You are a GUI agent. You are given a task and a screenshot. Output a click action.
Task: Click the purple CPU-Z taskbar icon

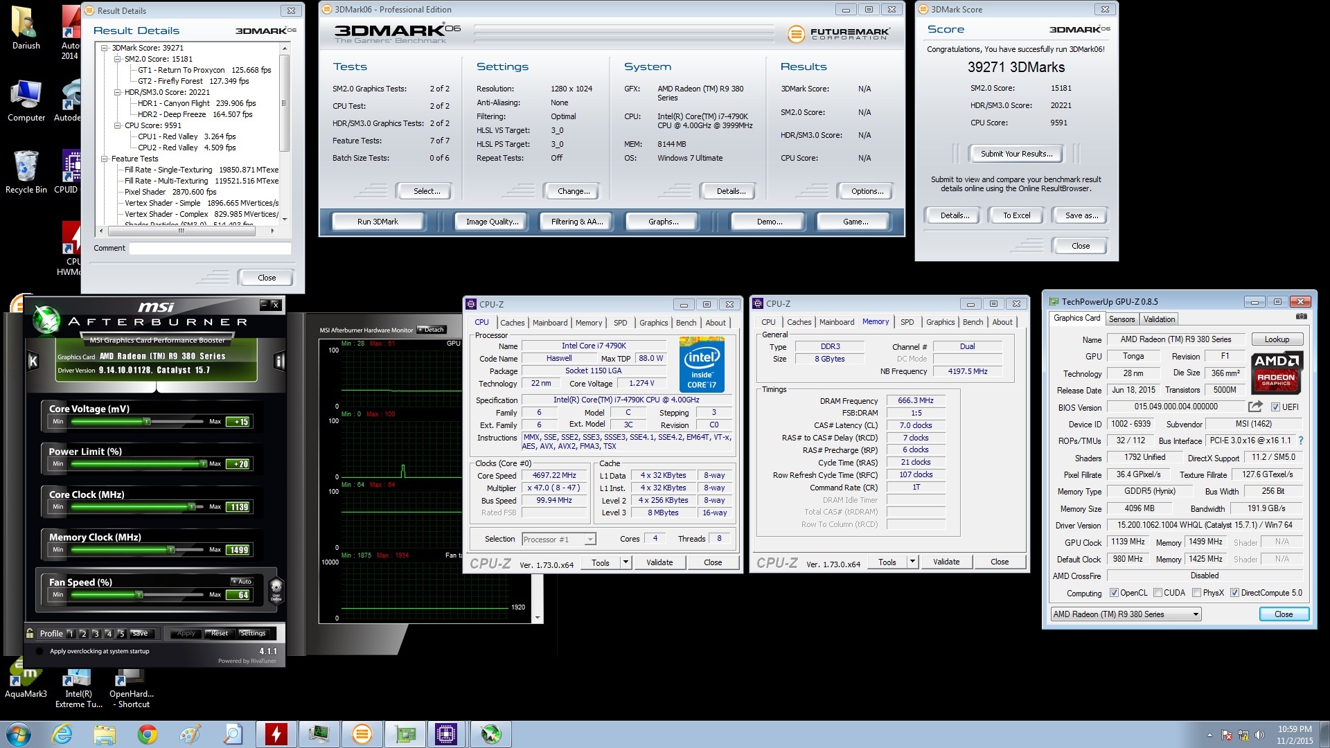pyautogui.click(x=447, y=734)
